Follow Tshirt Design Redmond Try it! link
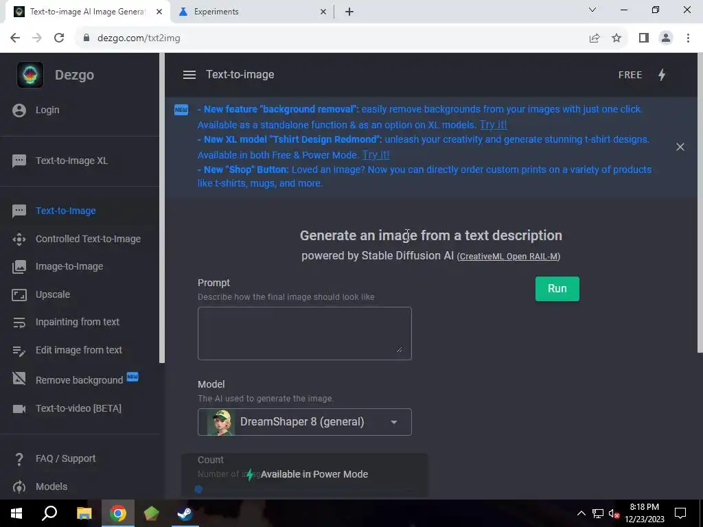The image size is (703, 527). pyautogui.click(x=376, y=154)
